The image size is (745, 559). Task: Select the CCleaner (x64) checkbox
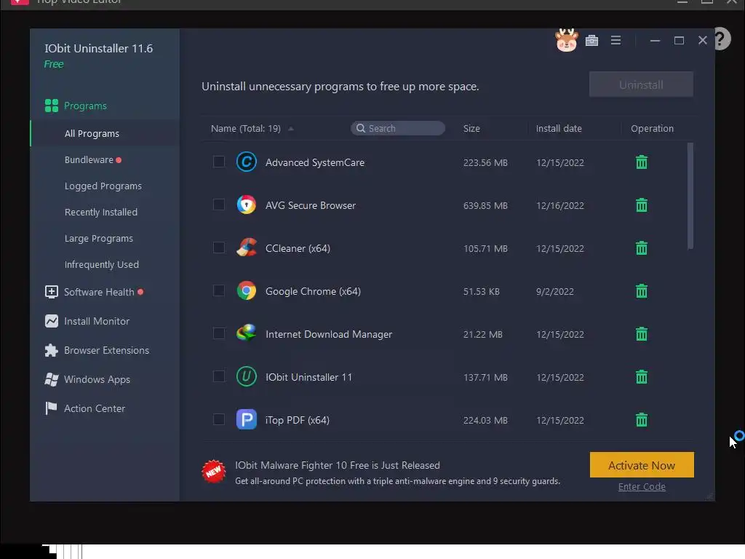coord(218,247)
